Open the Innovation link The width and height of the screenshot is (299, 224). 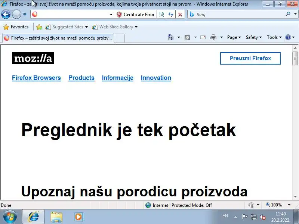[x=156, y=78]
